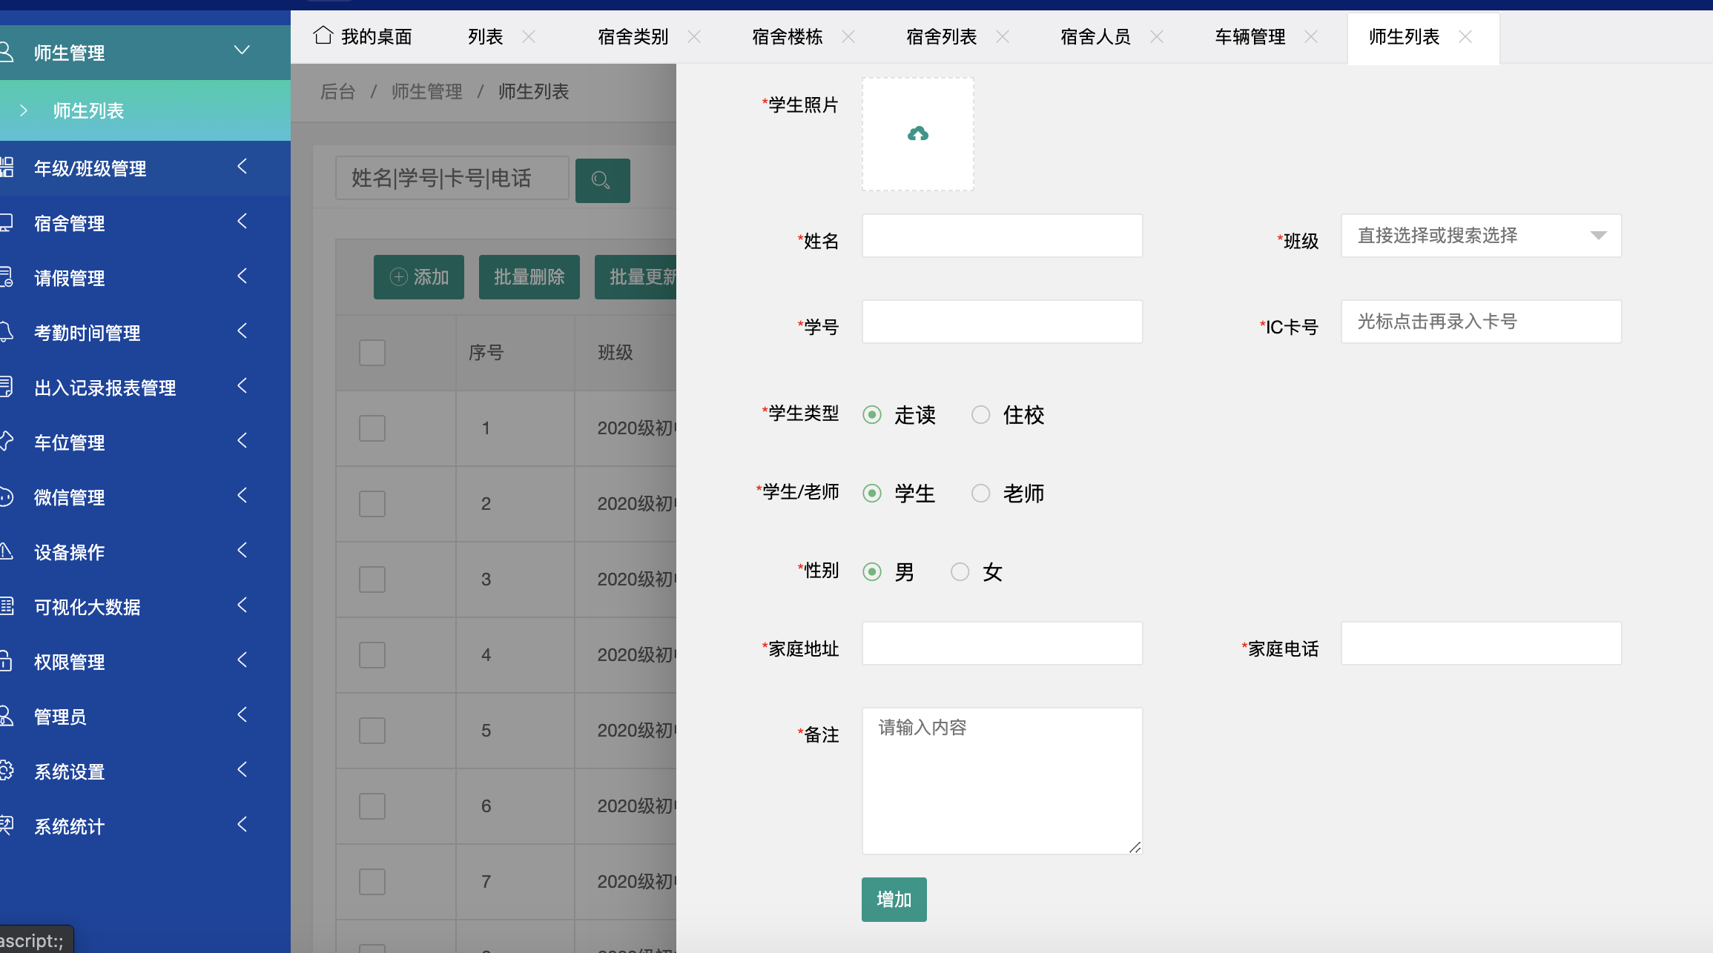The image size is (1713, 953).
Task: Switch to the 宿舍类别 tab
Action: (633, 36)
